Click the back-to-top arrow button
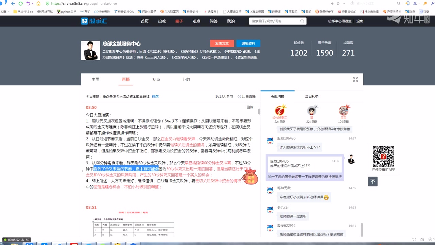 [x=373, y=181]
